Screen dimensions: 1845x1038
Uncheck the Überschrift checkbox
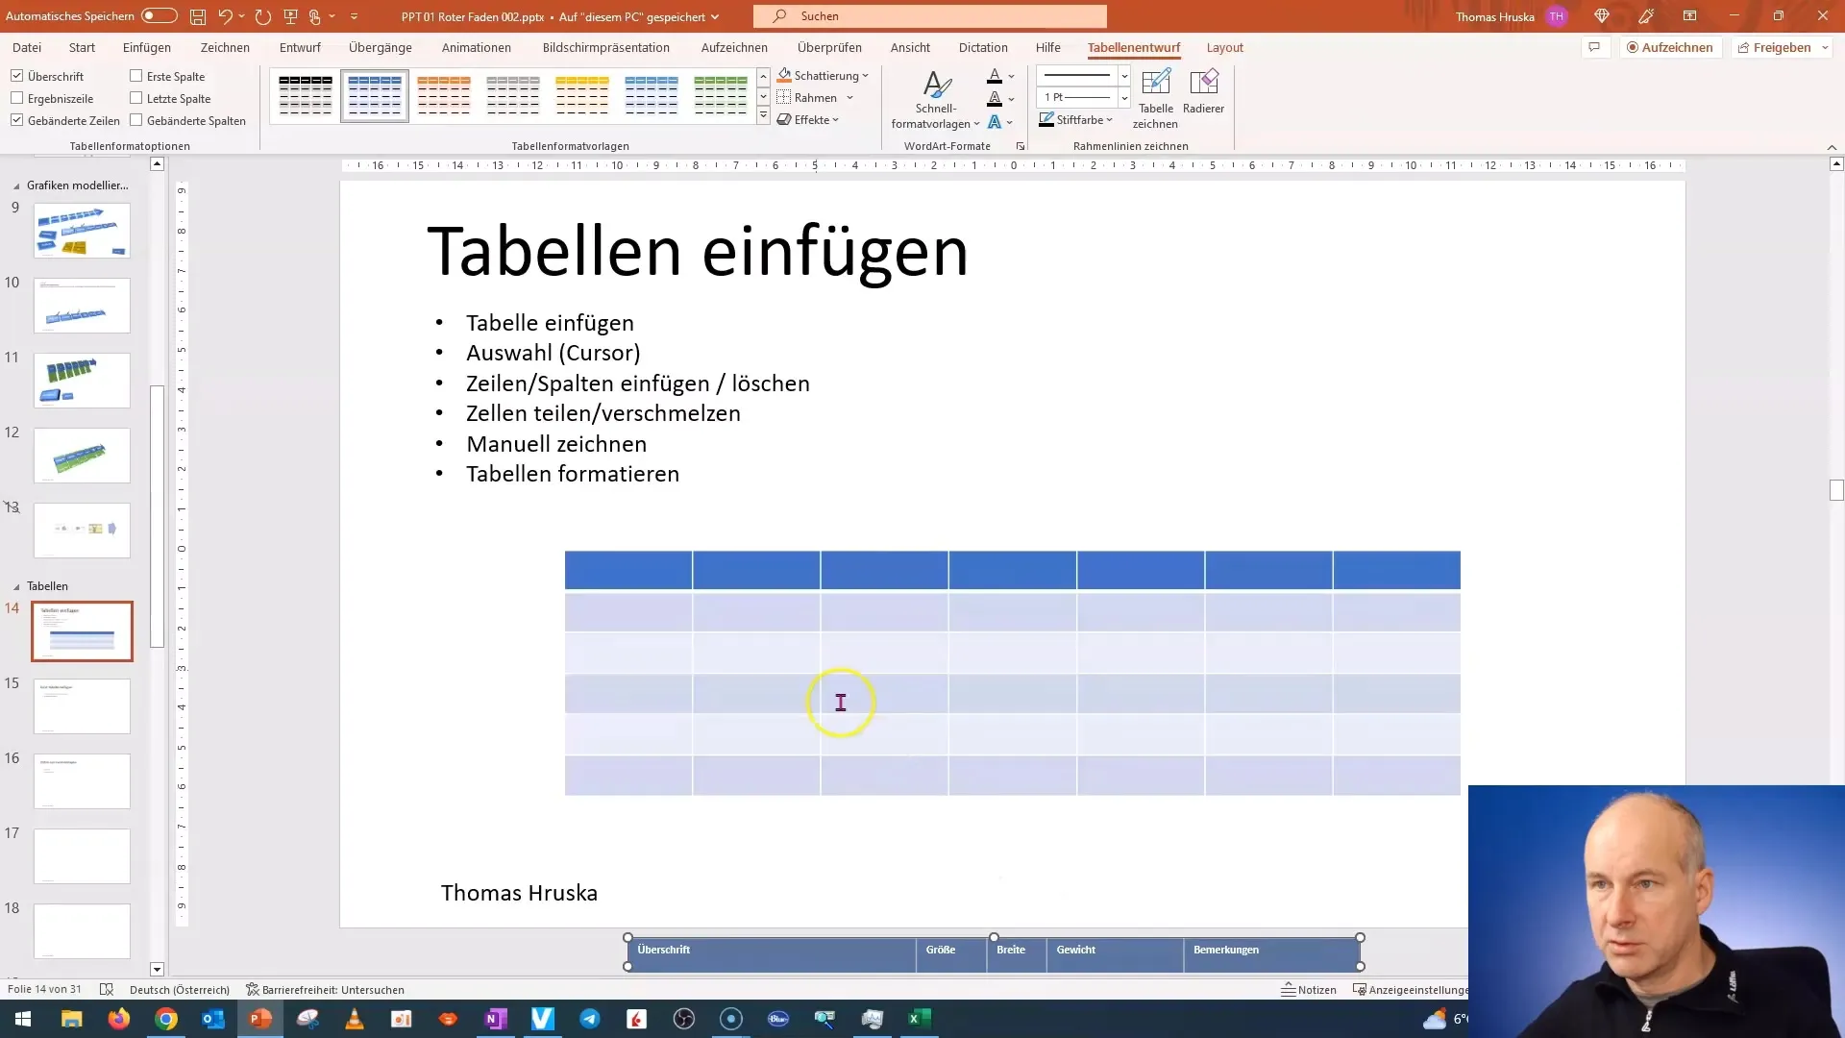17,76
